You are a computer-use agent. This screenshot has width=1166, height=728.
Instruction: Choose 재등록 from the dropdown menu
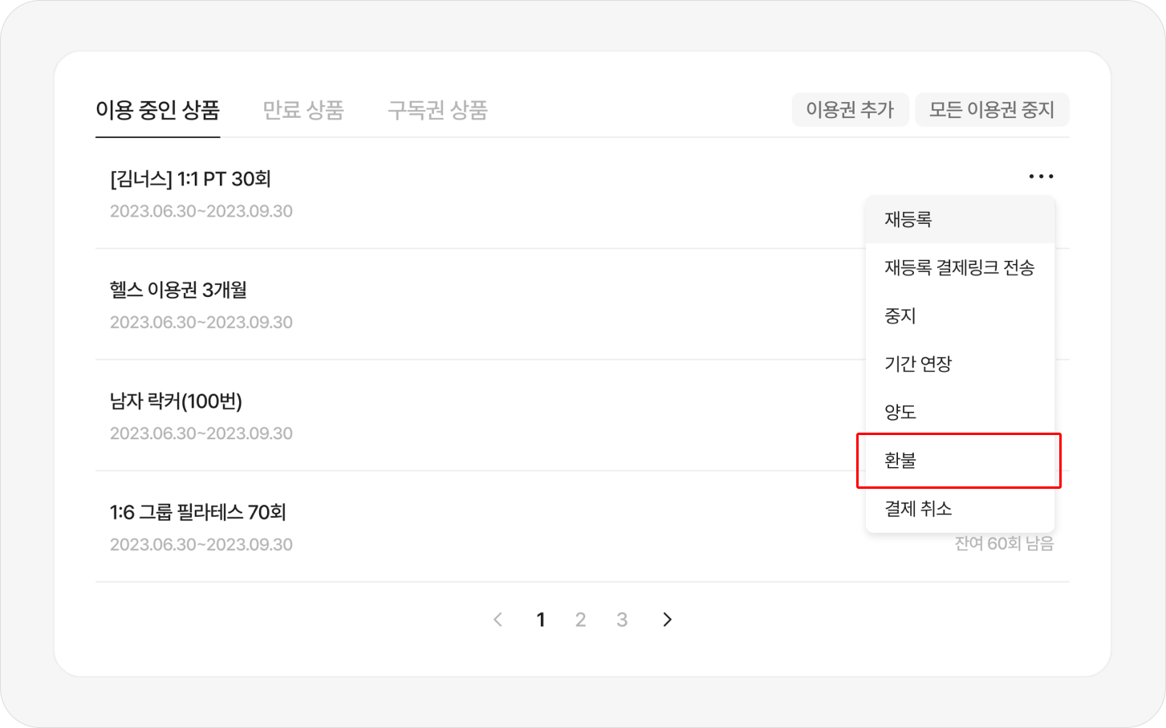908,220
